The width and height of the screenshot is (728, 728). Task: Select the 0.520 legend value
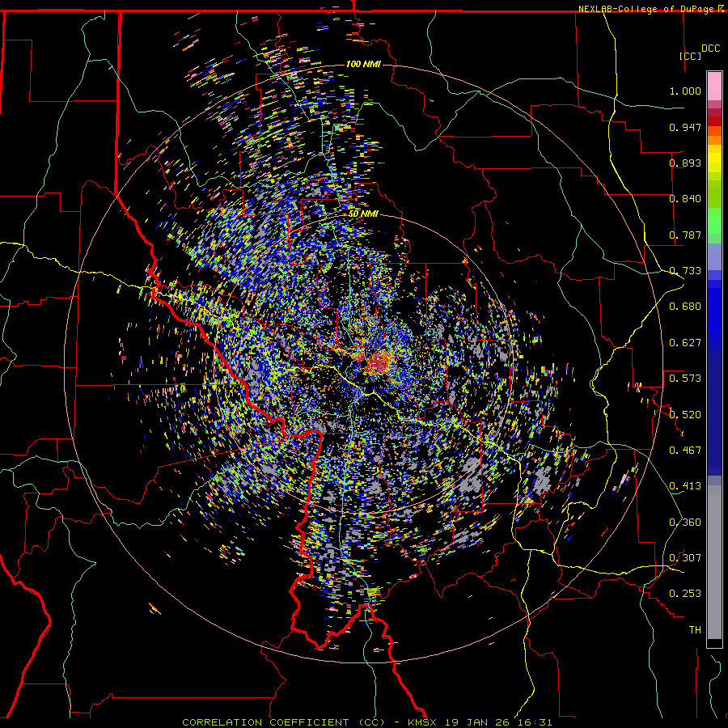click(685, 415)
